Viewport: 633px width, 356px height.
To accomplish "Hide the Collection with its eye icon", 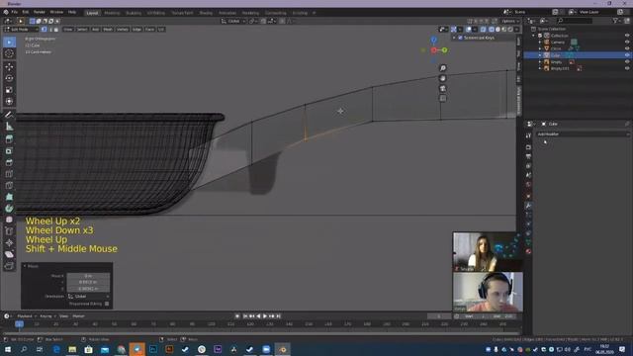I will 627,36.
